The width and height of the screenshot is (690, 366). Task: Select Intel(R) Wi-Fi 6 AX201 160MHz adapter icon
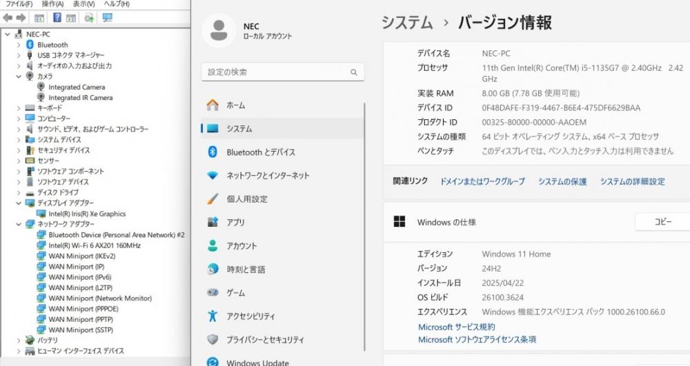point(41,245)
